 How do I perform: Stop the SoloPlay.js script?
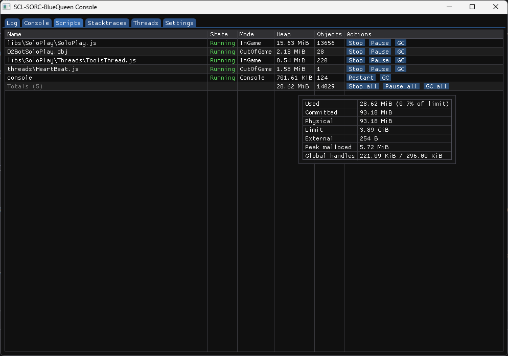(355, 43)
